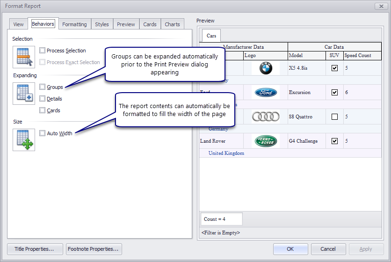The width and height of the screenshot is (391, 262).
Task: Open Title Properties dialog
Action: (x=34, y=249)
